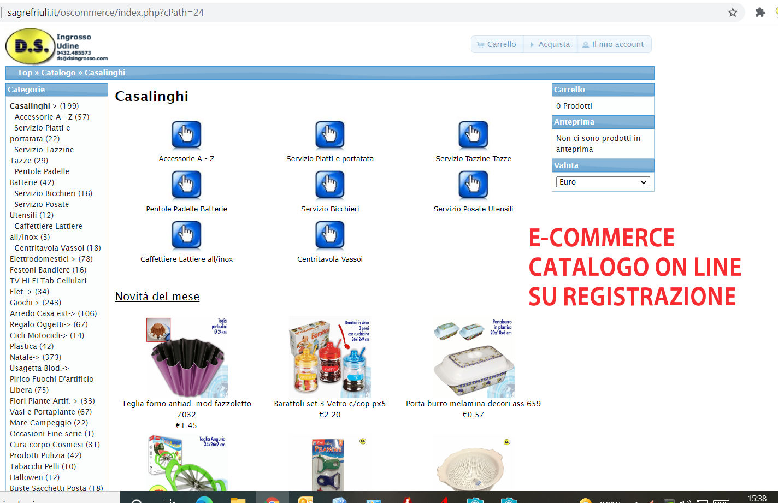Viewport: 778px width, 503px height.
Task: Open Servizio Tazzine Tazze category icon
Action: point(473,135)
